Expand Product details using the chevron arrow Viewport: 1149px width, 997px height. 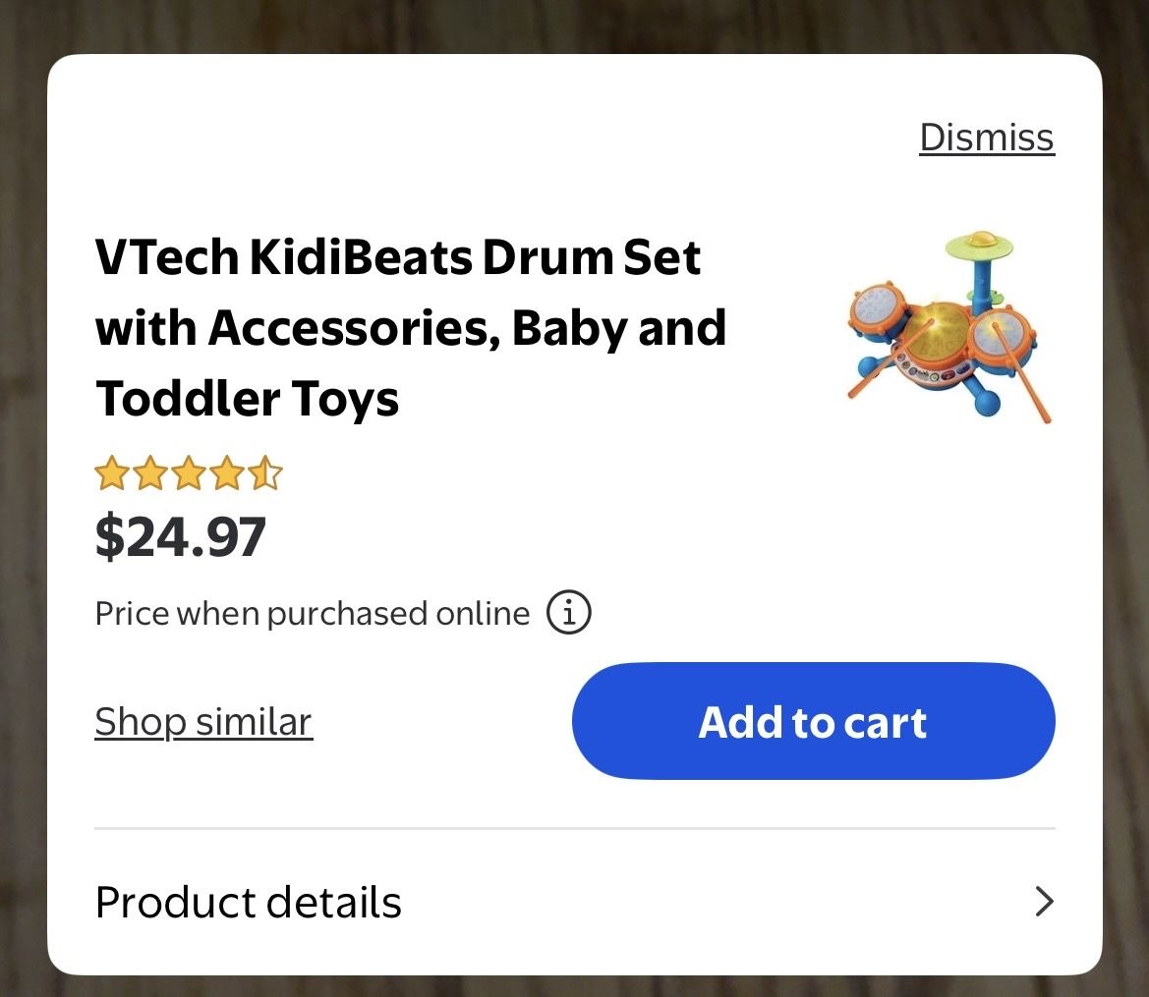(1044, 902)
